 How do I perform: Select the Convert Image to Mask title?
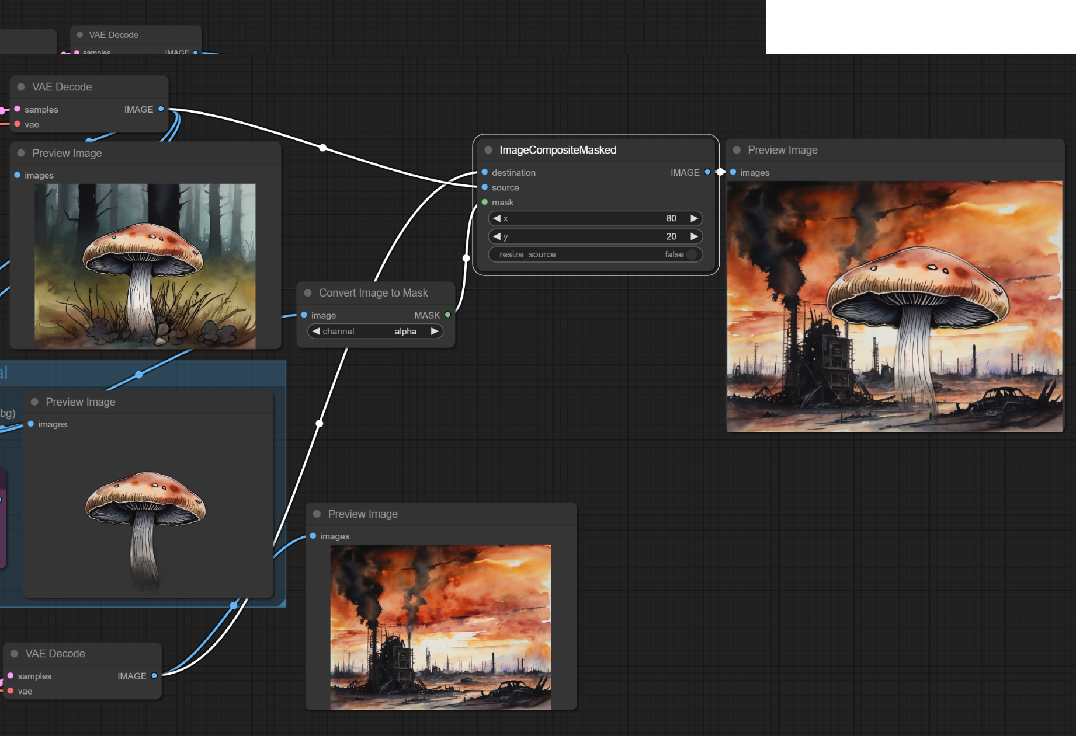click(373, 293)
